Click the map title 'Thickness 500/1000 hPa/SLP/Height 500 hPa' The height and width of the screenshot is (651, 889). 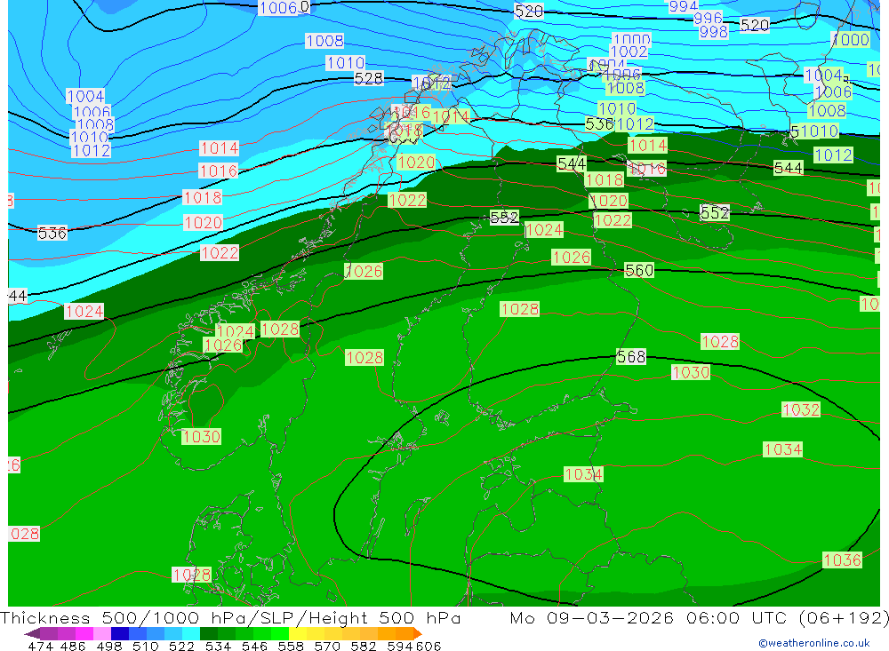point(231,617)
